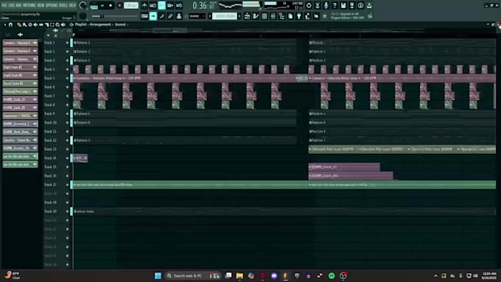
Task: Open the EDIT menu
Action: (x=12, y=5)
